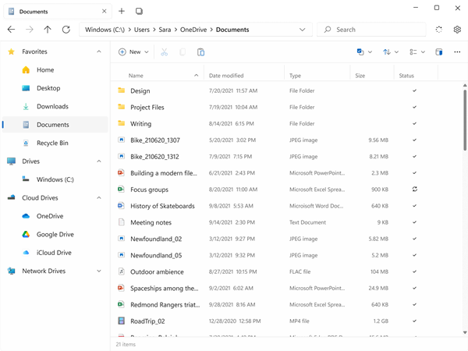Expand the address bar history chevron
The height and width of the screenshot is (351, 468).
303,30
